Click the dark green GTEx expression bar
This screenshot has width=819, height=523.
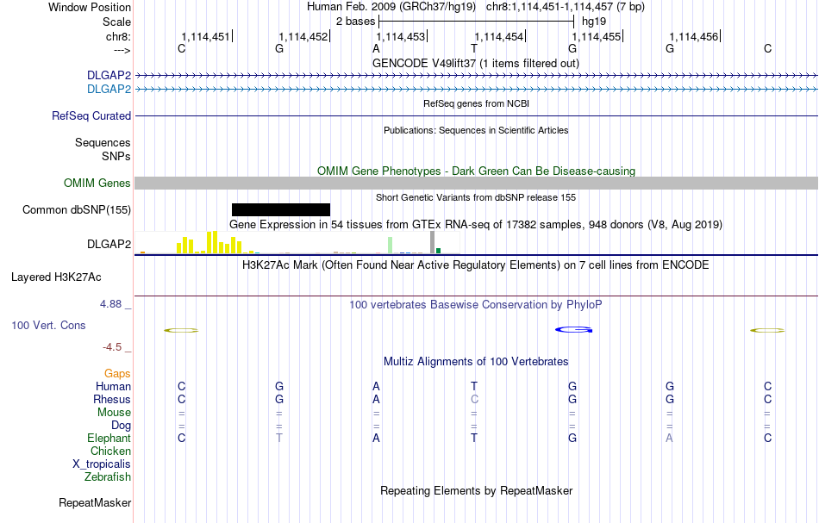(x=438, y=251)
